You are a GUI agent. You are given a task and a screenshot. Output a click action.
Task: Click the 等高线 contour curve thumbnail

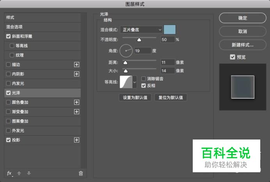pos(126,82)
